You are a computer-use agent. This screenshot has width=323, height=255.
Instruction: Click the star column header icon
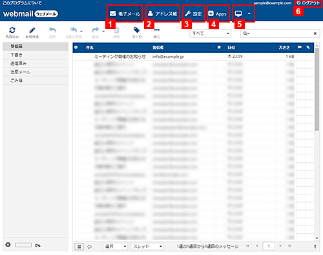(x=219, y=47)
